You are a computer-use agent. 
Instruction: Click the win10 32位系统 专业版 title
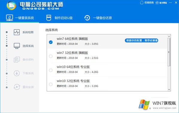point(73,81)
